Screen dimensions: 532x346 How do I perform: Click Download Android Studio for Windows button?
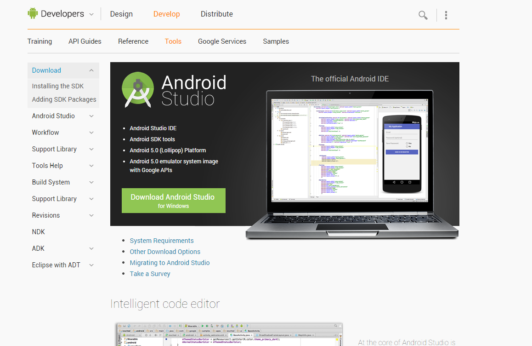click(173, 201)
